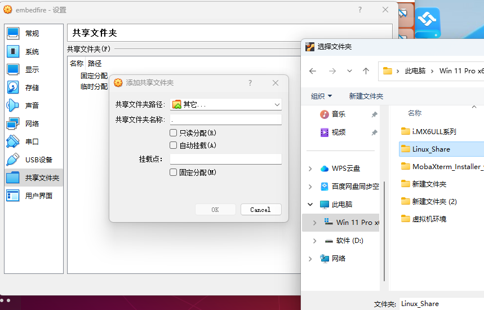Click Win 11 Pro in the address breadcrumb
Image resolution: width=484 pixels, height=310 pixels.
click(461, 71)
